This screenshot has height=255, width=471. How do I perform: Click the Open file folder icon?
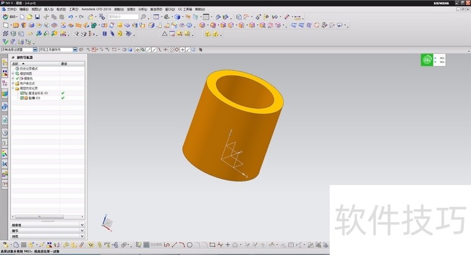tap(29, 17)
